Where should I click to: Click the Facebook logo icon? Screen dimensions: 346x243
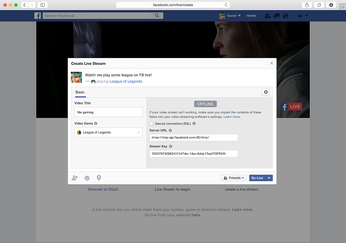(x=37, y=16)
